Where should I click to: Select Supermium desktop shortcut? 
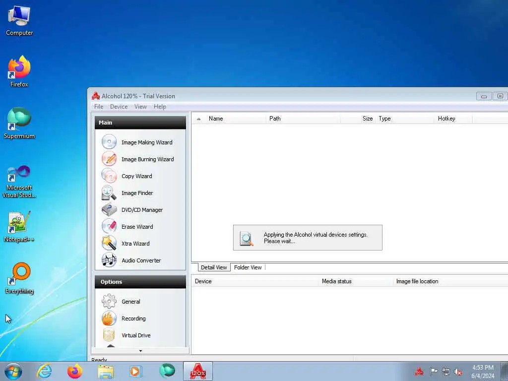point(19,124)
